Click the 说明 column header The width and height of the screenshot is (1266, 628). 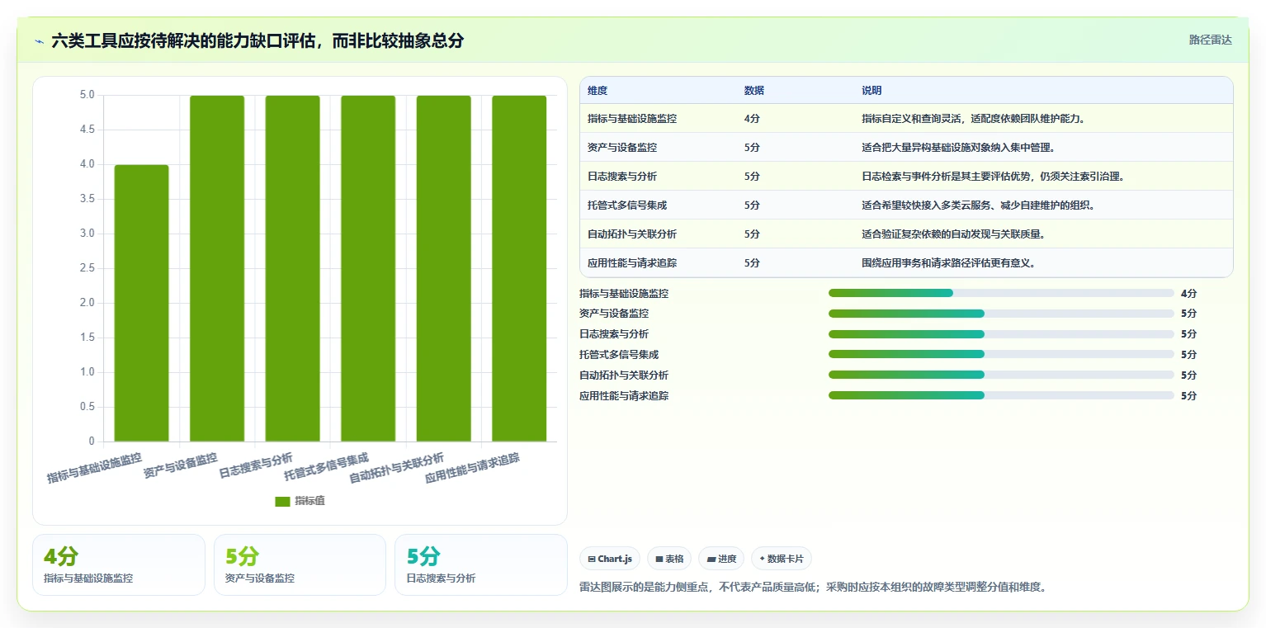pyautogui.click(x=872, y=91)
